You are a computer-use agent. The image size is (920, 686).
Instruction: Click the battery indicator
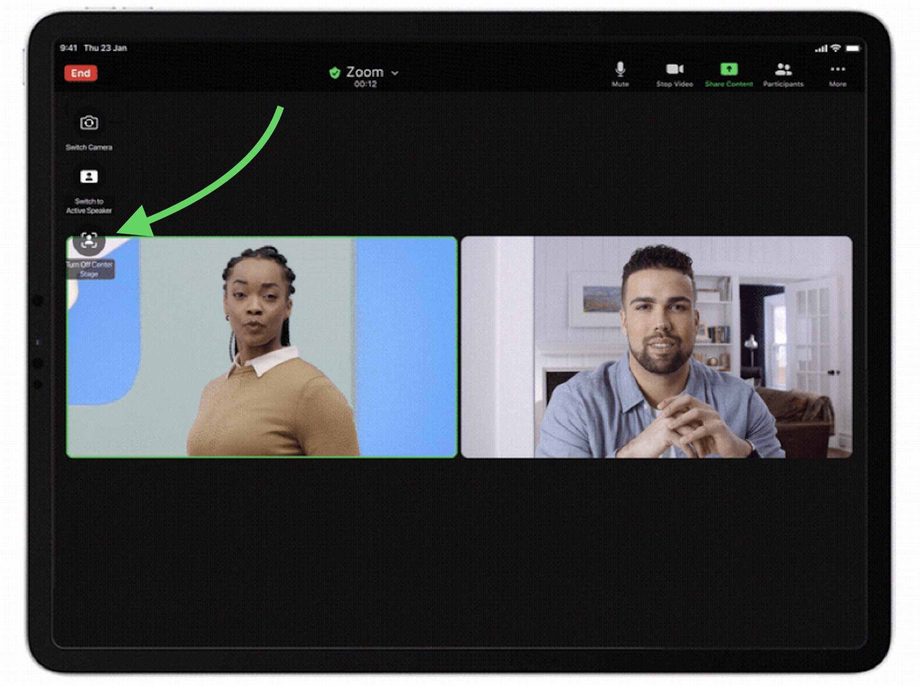point(853,48)
